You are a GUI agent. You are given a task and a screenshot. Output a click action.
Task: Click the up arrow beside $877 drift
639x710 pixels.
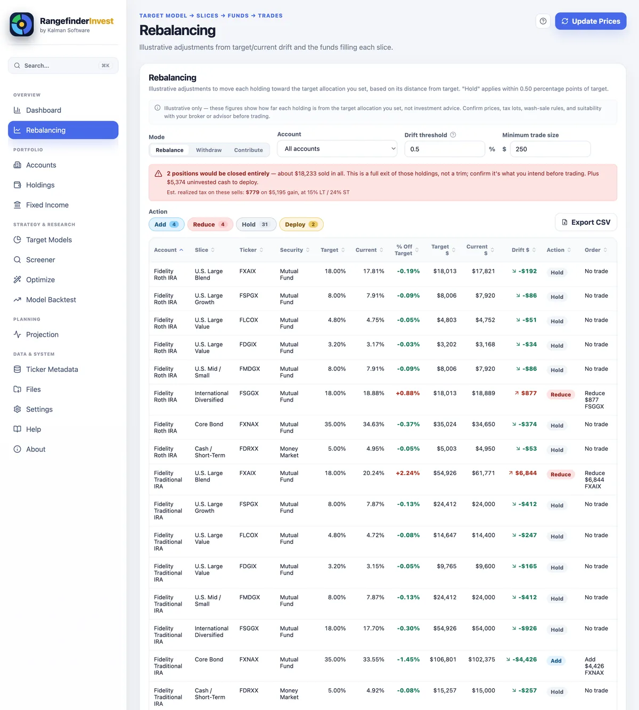click(517, 393)
